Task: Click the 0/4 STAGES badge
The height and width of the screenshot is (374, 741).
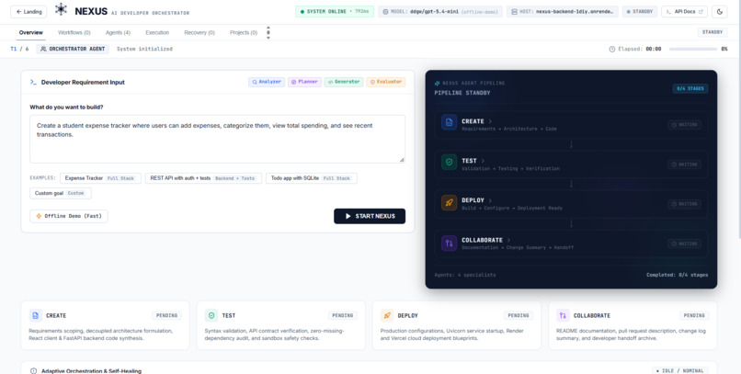Action: (690, 88)
